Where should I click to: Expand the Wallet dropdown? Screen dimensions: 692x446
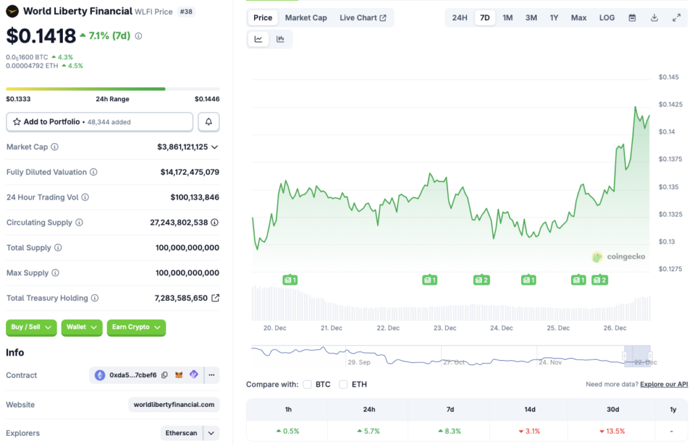(x=81, y=327)
